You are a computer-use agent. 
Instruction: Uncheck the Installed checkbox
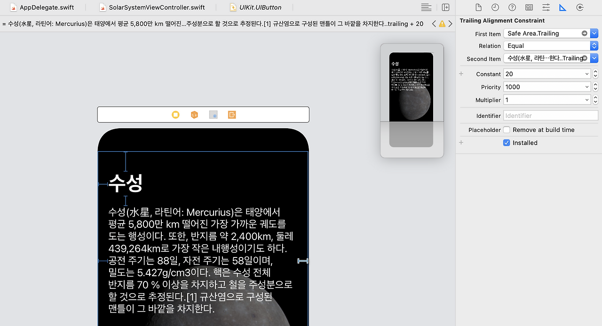(507, 143)
